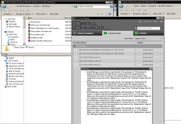Screen dimensions: 181x124
Task: Collapse the Products group triangle
Action: [75, 46]
